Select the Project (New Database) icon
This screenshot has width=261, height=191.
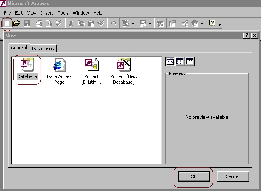[124, 71]
